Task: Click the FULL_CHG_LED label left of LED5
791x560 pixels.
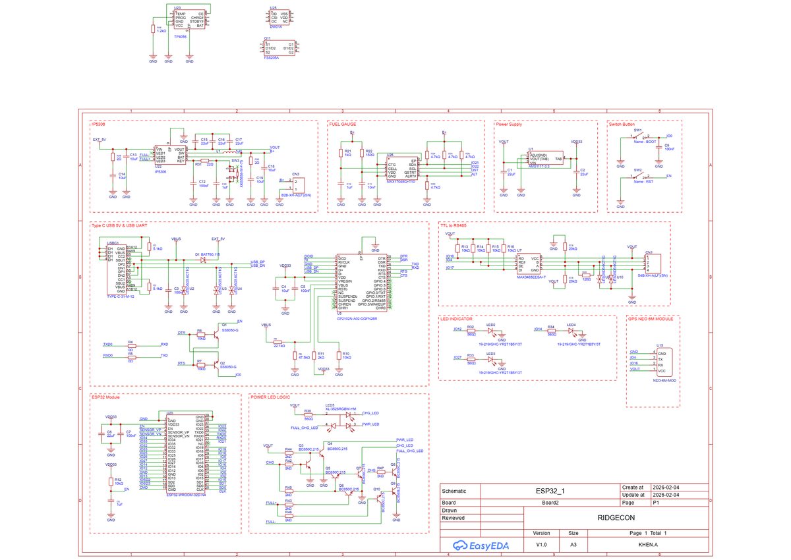Action: click(304, 428)
